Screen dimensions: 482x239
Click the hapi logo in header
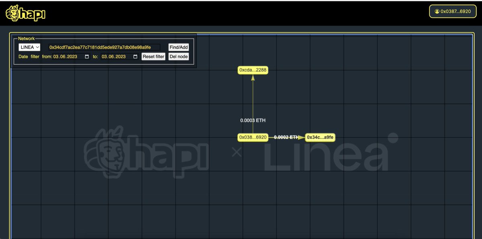[25, 13]
